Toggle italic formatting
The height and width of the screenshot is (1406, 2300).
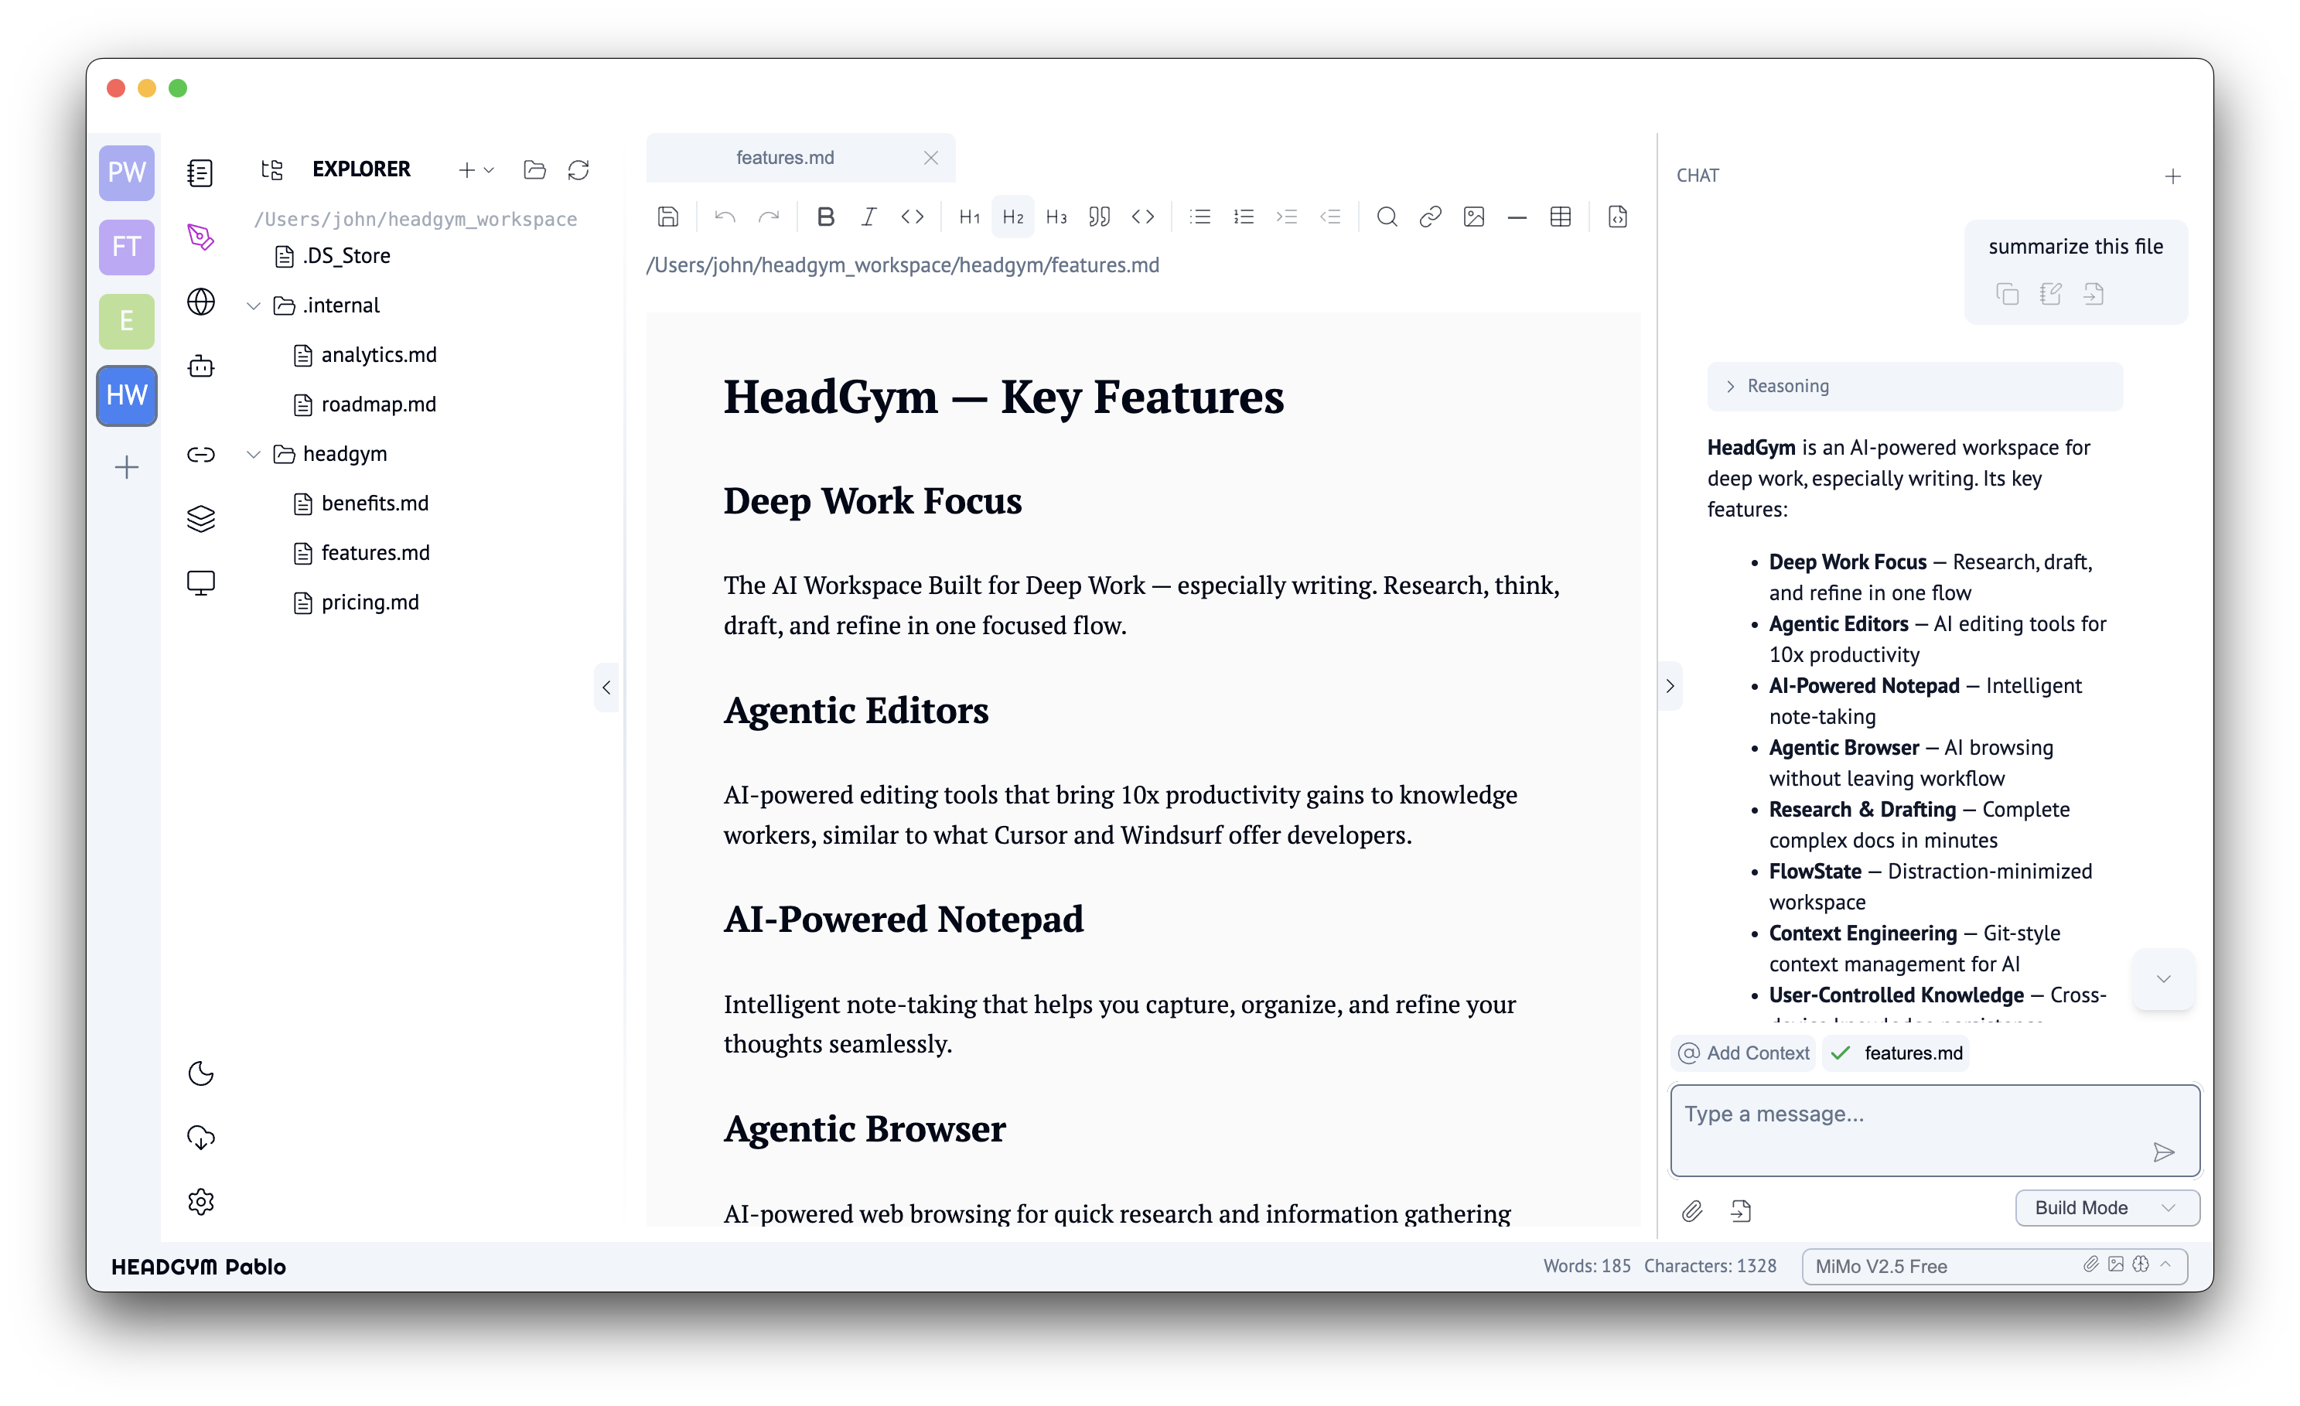869,217
